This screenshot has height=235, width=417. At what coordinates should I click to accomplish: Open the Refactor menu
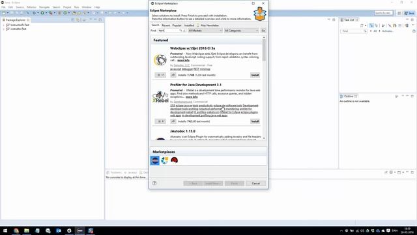(x=31, y=7)
